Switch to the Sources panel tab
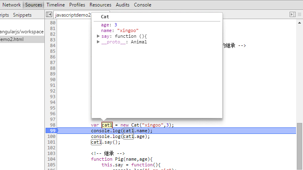 pyautogui.click(x=34, y=5)
